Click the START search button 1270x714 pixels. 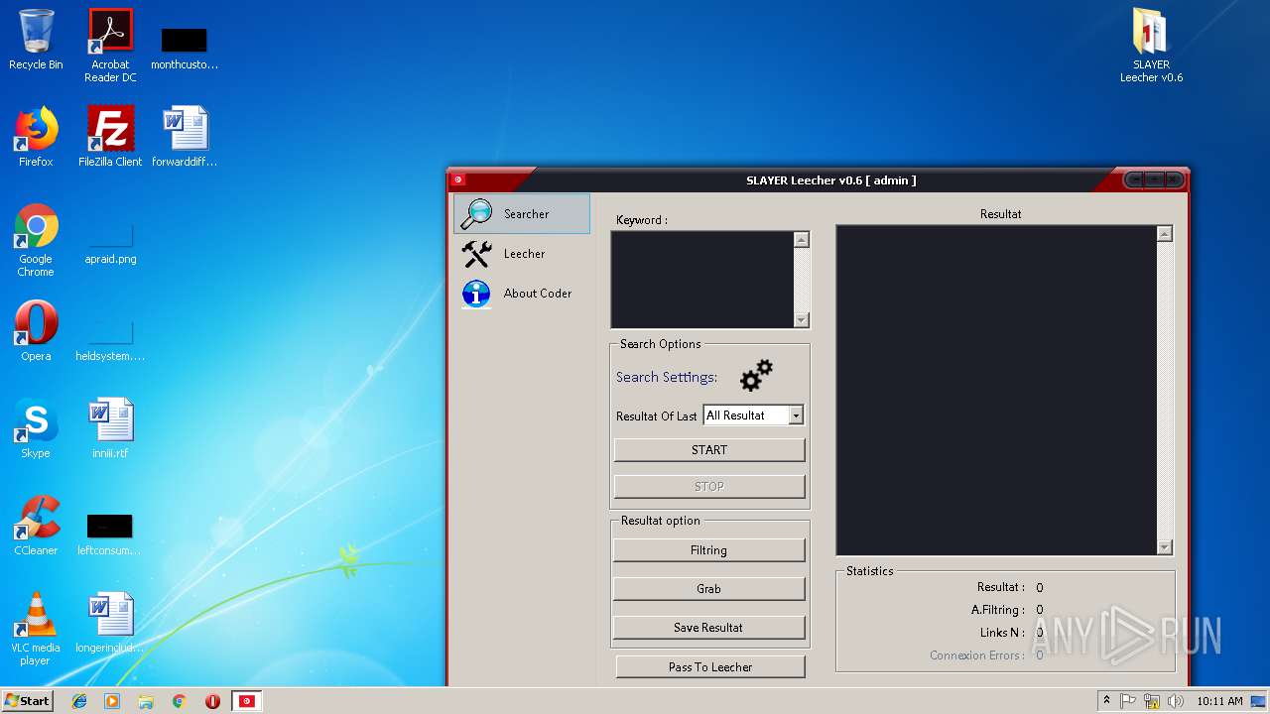(x=709, y=450)
